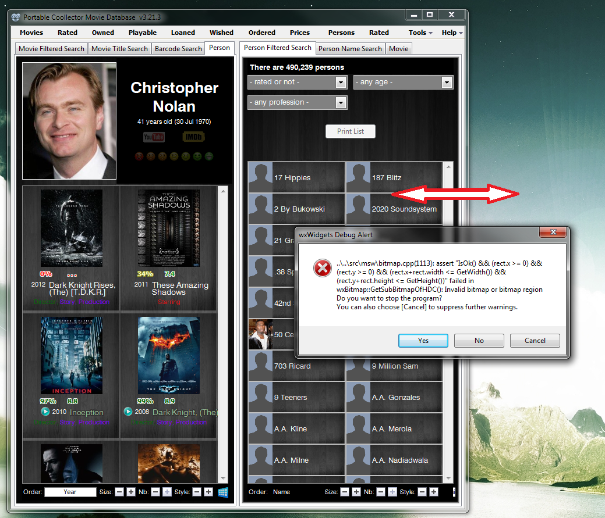This screenshot has width=605, height=518.
Task: Open the Dark Knight Rises poster
Action: tap(72, 228)
